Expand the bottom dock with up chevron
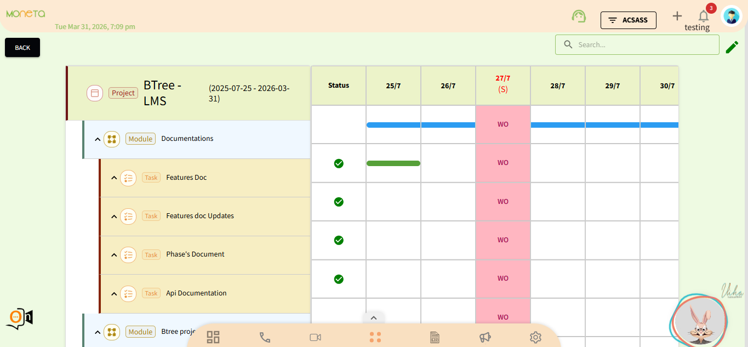 point(373,317)
